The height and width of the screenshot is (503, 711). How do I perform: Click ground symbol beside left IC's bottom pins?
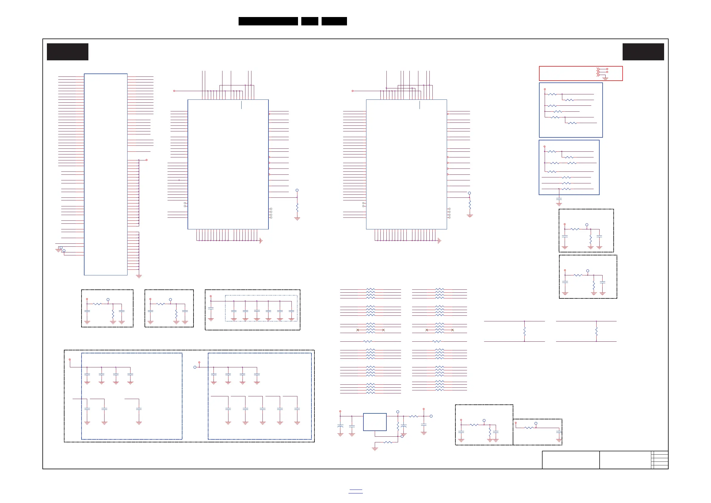click(x=261, y=241)
